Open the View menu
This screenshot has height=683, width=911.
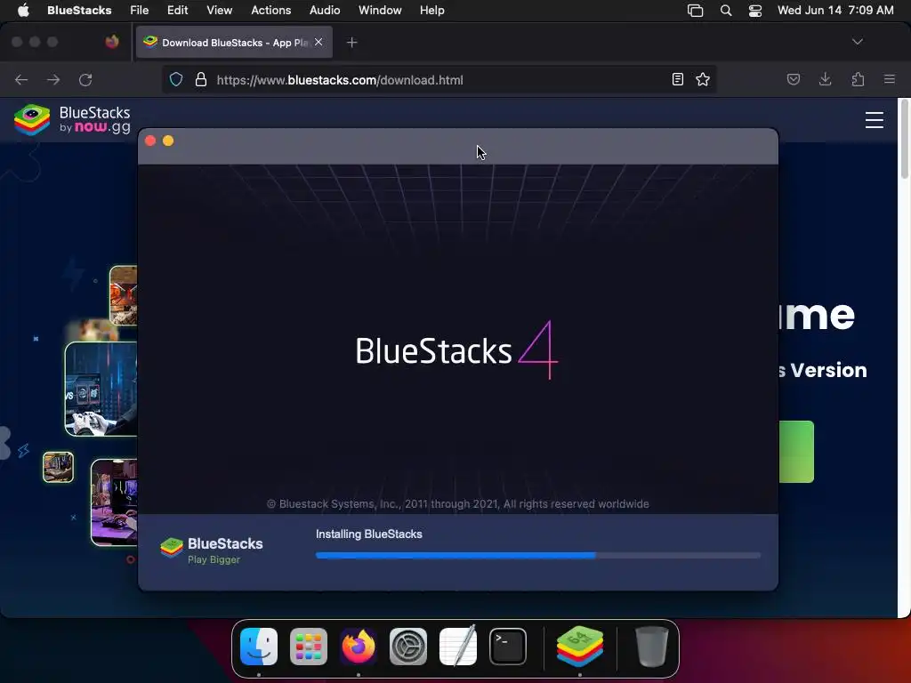point(219,10)
